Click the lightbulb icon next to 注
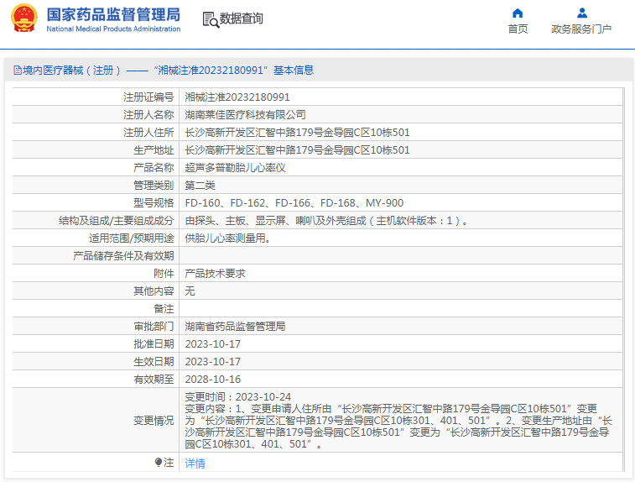The image size is (635, 482). point(159,462)
